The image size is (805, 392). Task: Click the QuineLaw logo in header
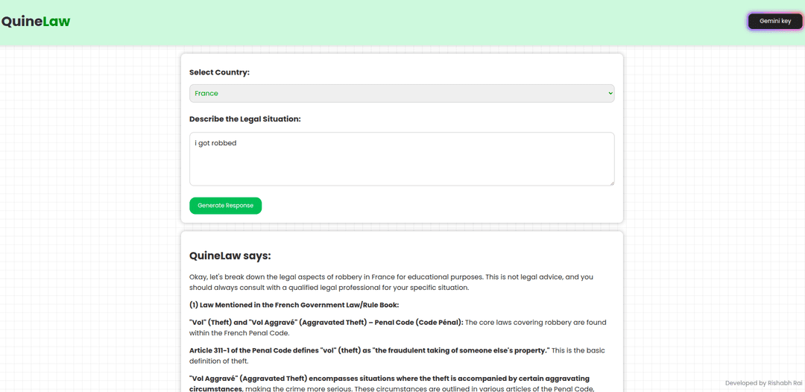point(36,22)
